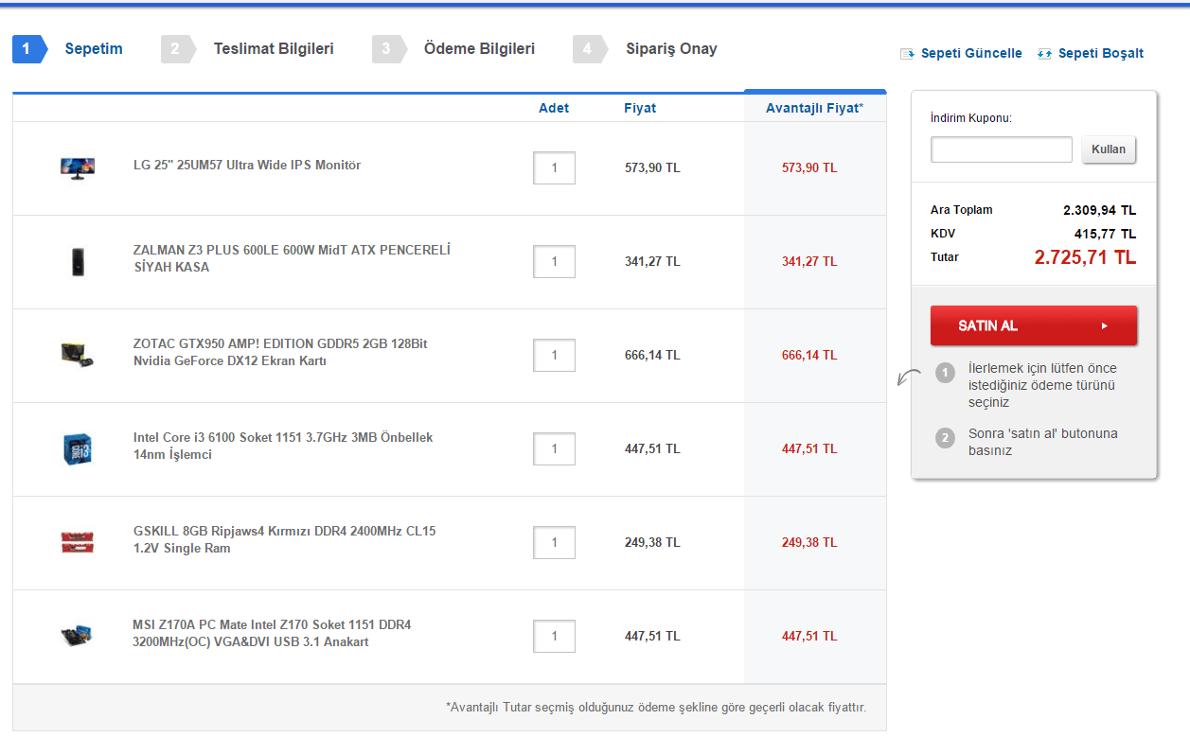Click quantity box for Zotac GTX950
The image size is (1190, 737).
[x=554, y=356]
